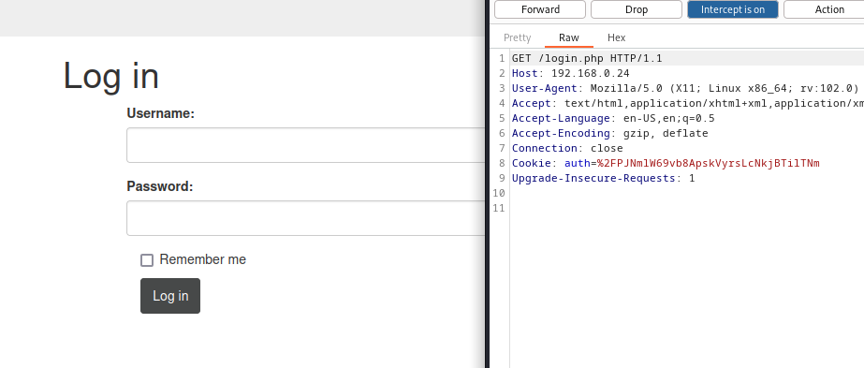
Task: Click the Accept: text/html header line
Action: pyautogui.click(x=688, y=103)
